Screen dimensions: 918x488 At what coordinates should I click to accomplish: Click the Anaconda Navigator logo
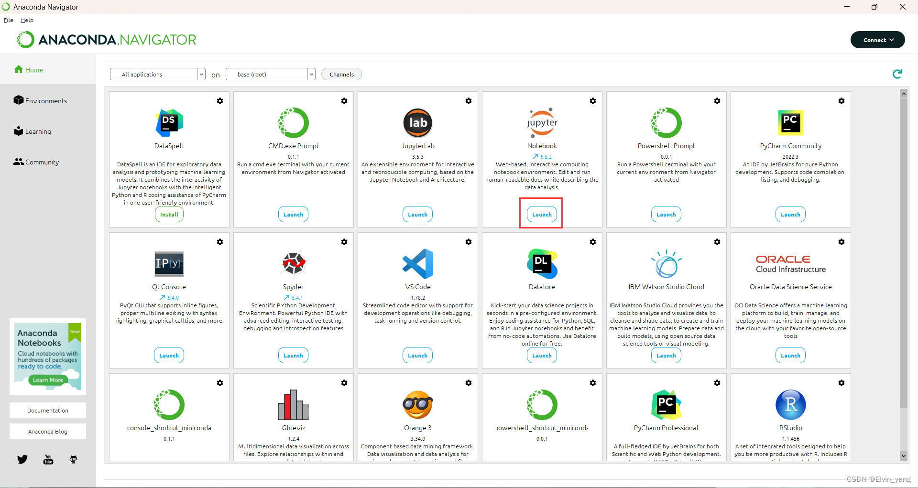(106, 40)
